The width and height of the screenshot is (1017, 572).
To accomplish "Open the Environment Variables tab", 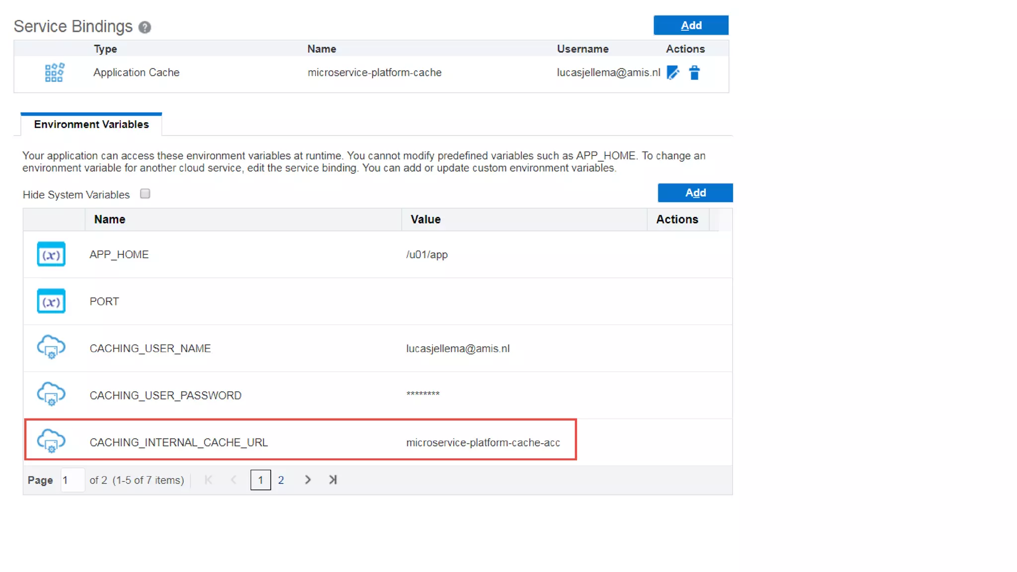I will (91, 125).
